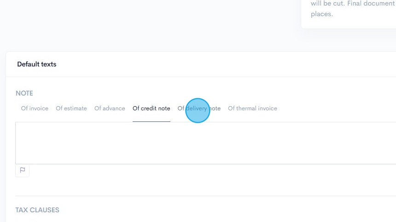The image size is (396, 222).
Task: Open the Of estimate tab
Action: [x=71, y=108]
